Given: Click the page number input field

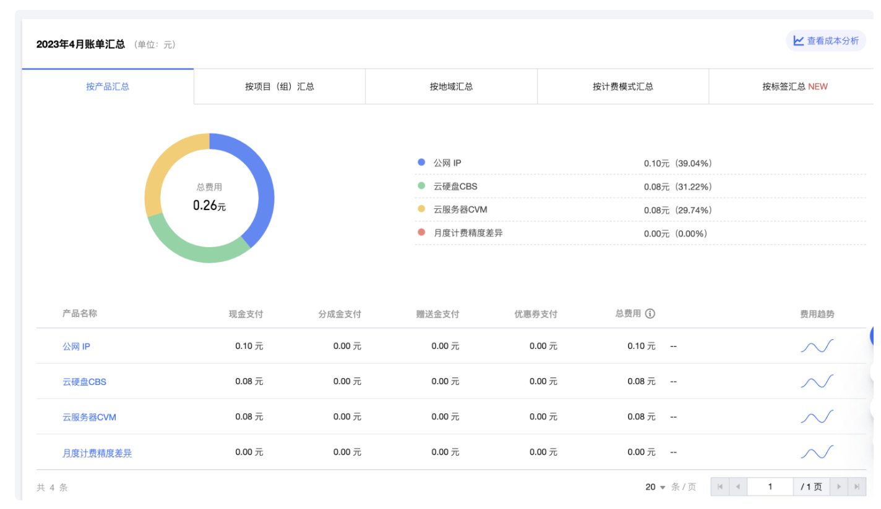Looking at the screenshot, I should (x=770, y=487).
